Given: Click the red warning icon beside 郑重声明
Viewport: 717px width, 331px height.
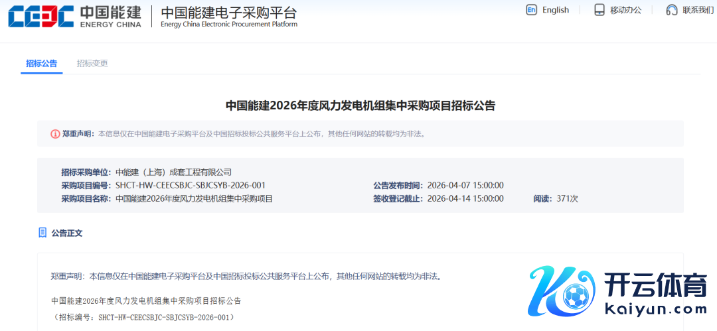Looking at the screenshot, I should coord(55,133).
